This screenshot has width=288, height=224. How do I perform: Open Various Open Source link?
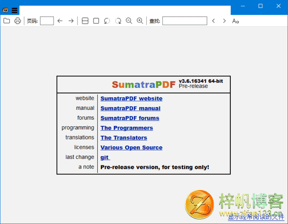[x=131, y=148]
